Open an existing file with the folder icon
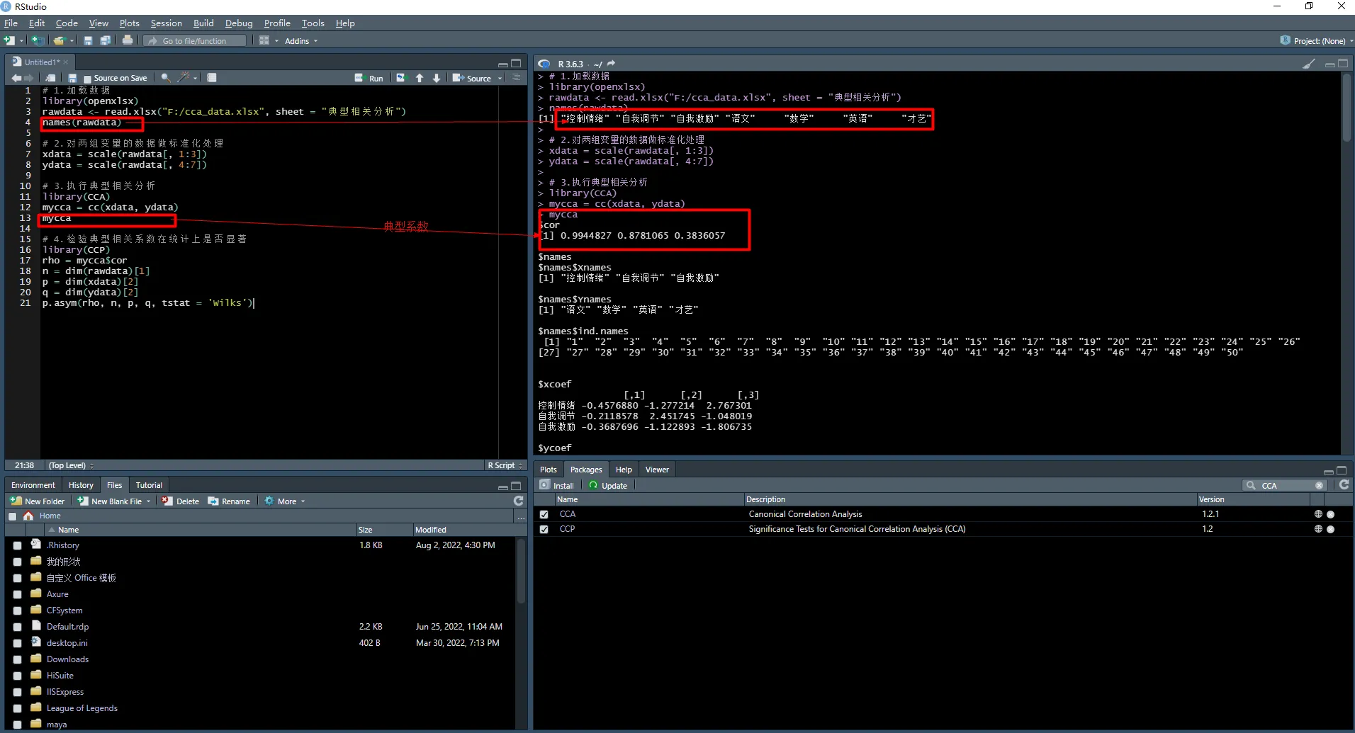 tap(59, 40)
